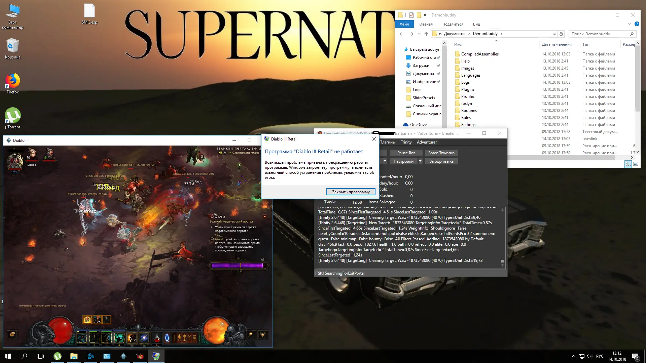
Task: Go up one folder level in Explorer
Action: point(426,34)
